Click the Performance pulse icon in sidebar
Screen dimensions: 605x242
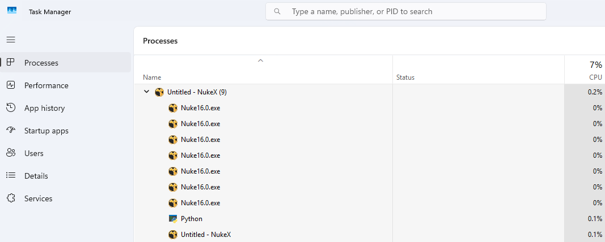point(11,85)
